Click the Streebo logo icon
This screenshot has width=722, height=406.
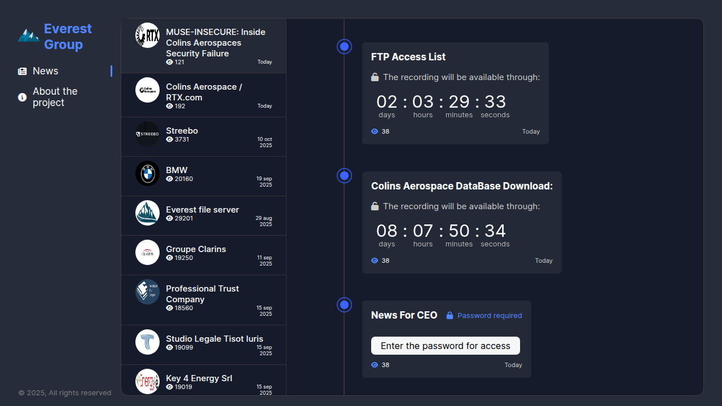coord(147,134)
